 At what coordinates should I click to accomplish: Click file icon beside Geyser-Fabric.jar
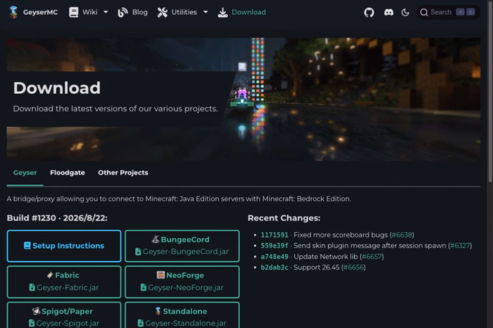coord(32,287)
